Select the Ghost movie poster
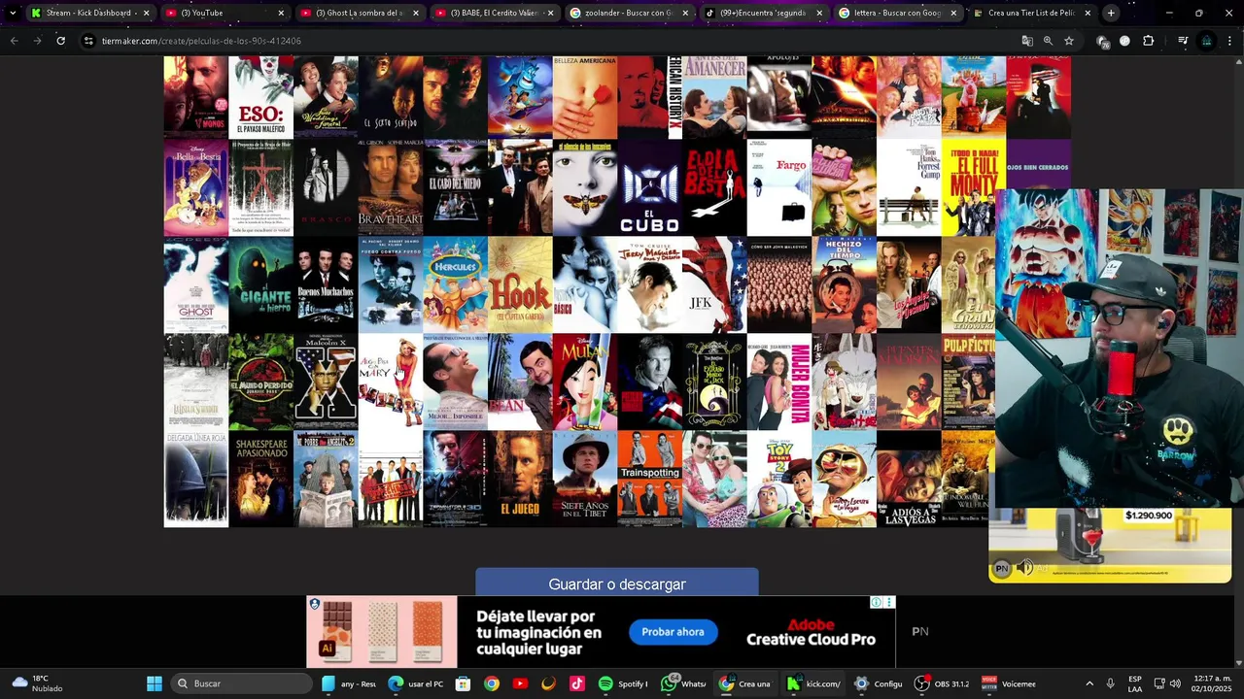1244x699 pixels. point(195,284)
